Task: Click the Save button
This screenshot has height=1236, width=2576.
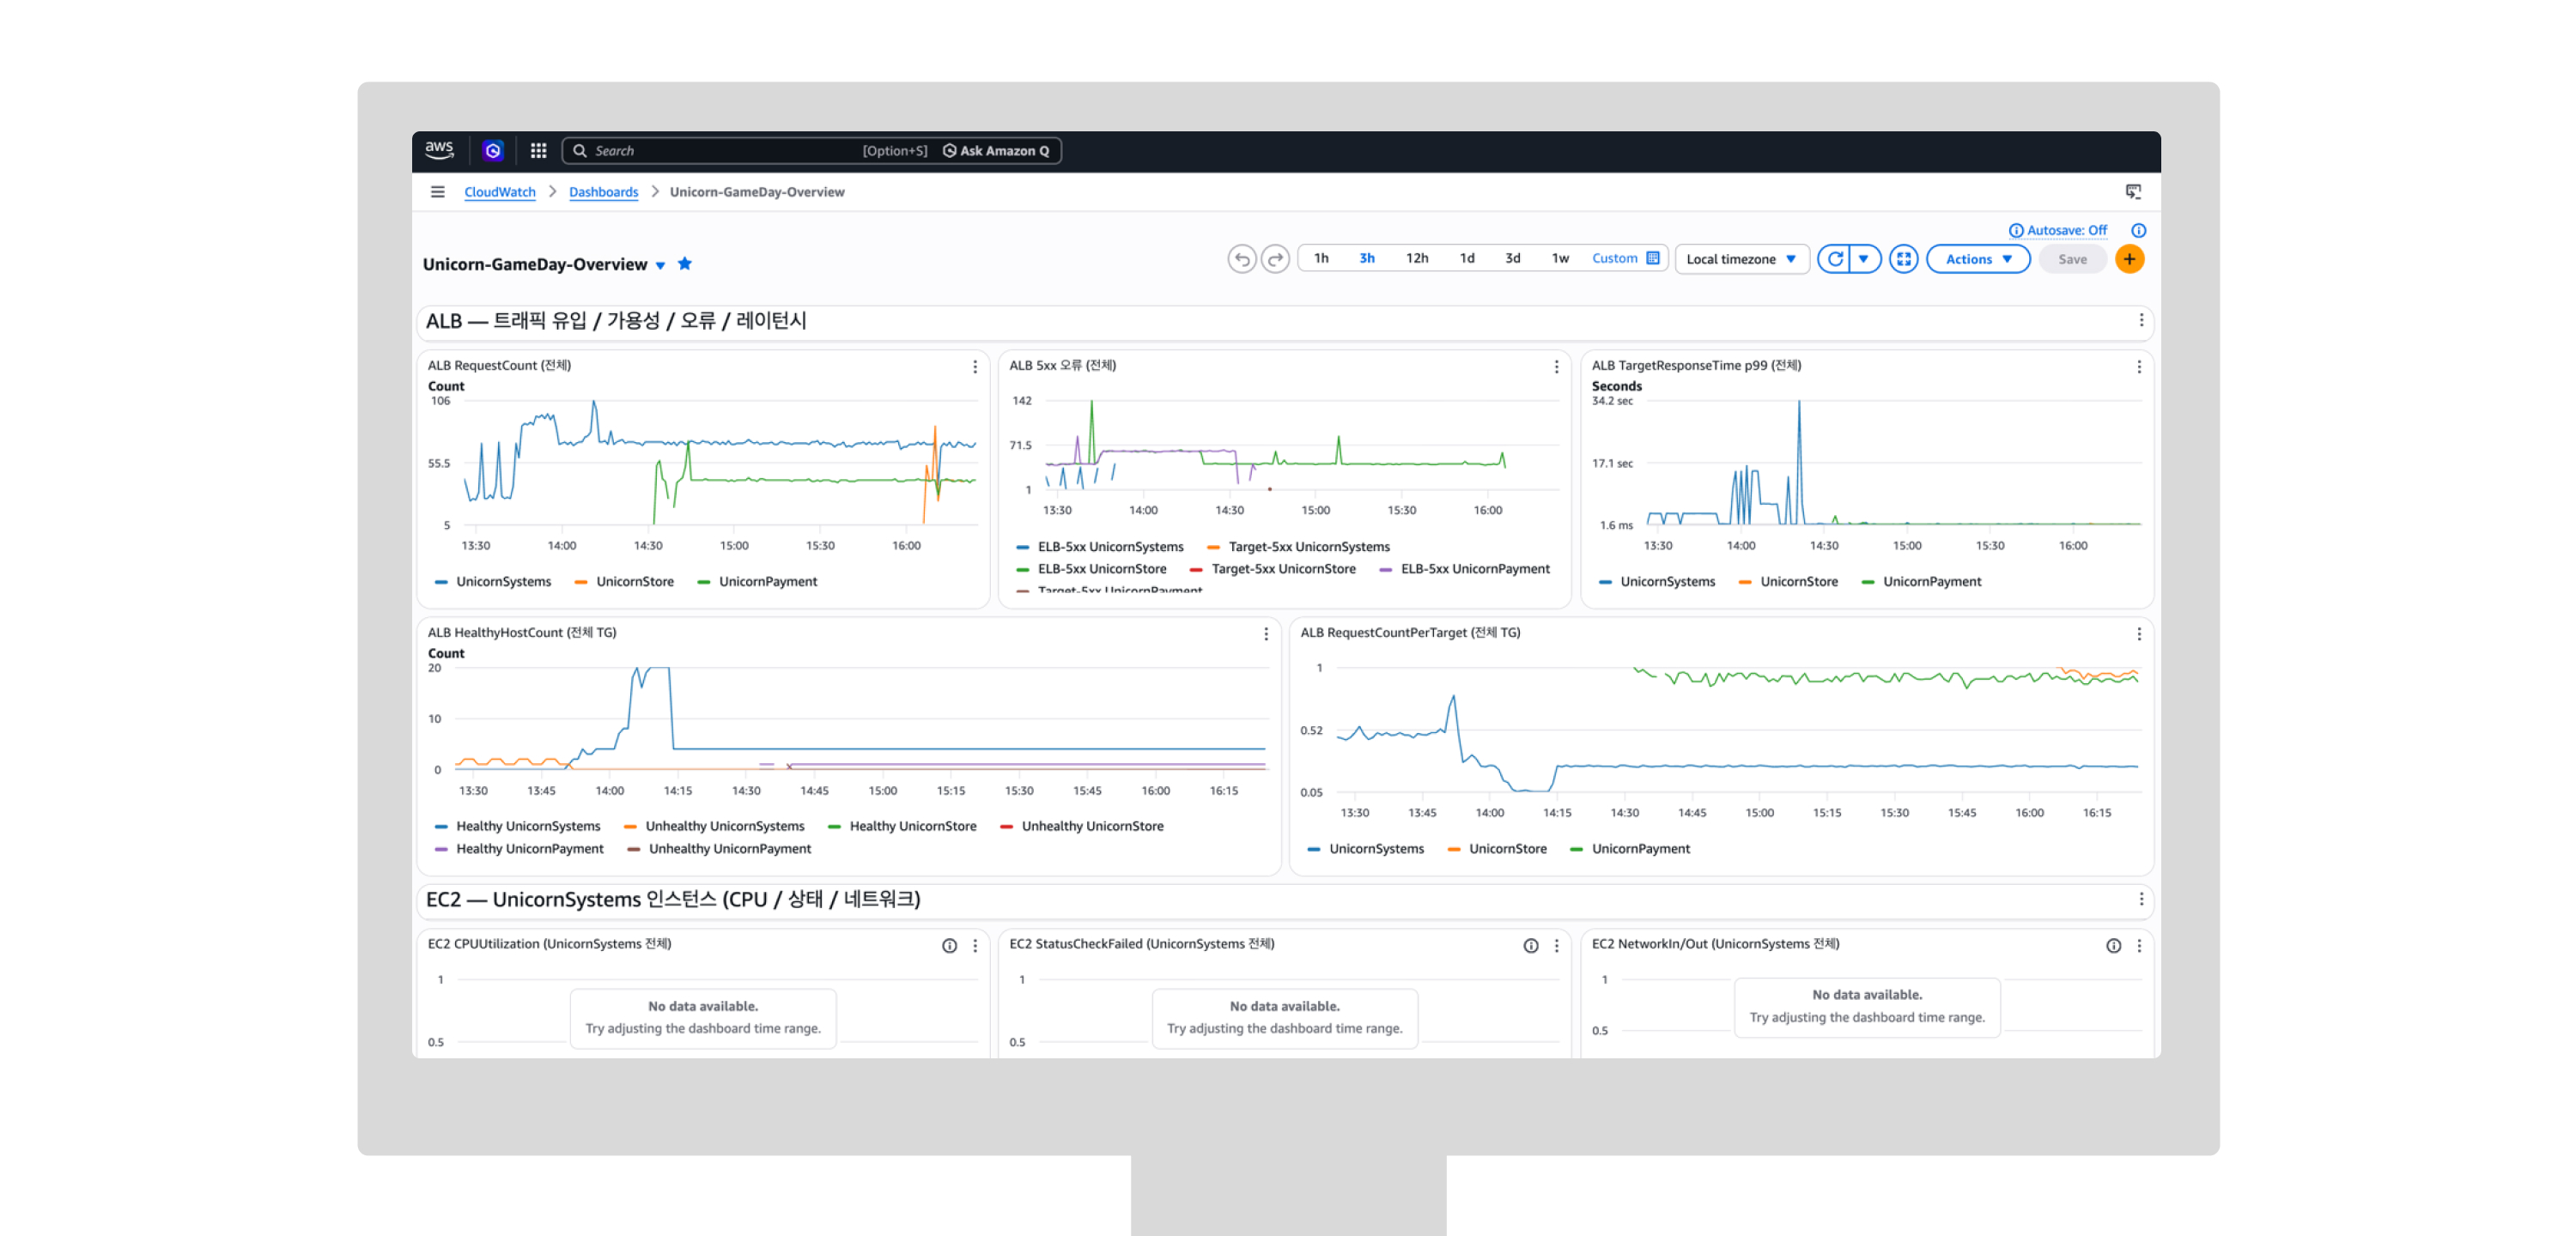Action: tap(2072, 259)
